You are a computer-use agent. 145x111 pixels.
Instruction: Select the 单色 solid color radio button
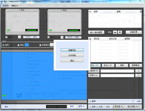19,45
